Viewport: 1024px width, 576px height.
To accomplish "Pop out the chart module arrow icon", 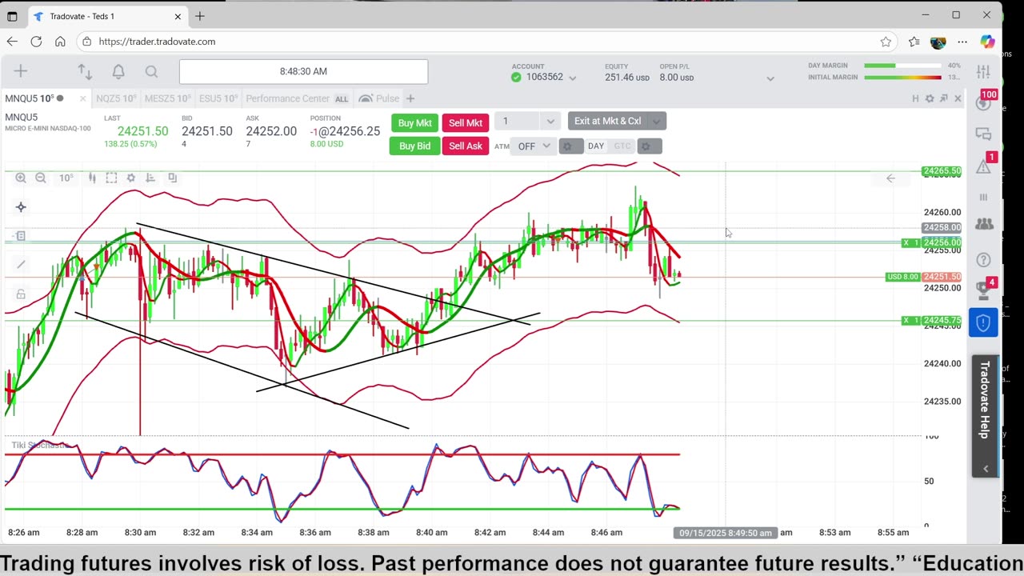I will point(944,98).
